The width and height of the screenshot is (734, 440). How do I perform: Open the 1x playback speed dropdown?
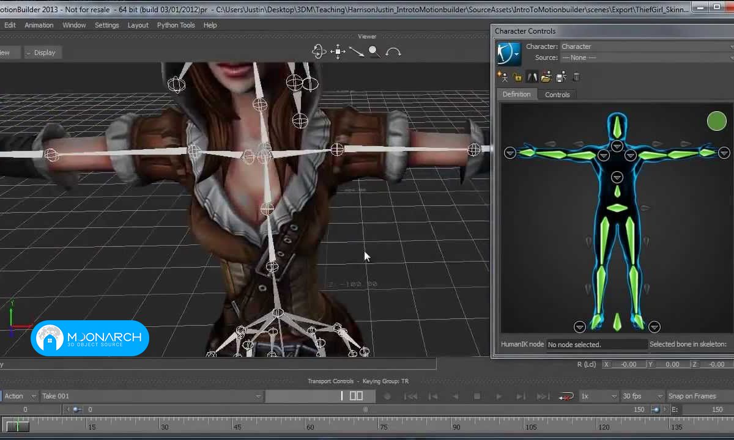tap(598, 396)
